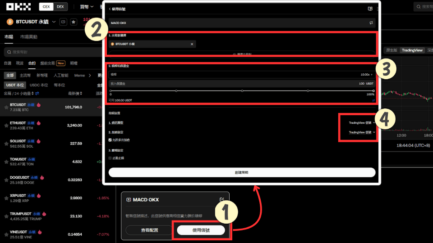
Task: Click the search icon at top right
Action: click(419, 7)
